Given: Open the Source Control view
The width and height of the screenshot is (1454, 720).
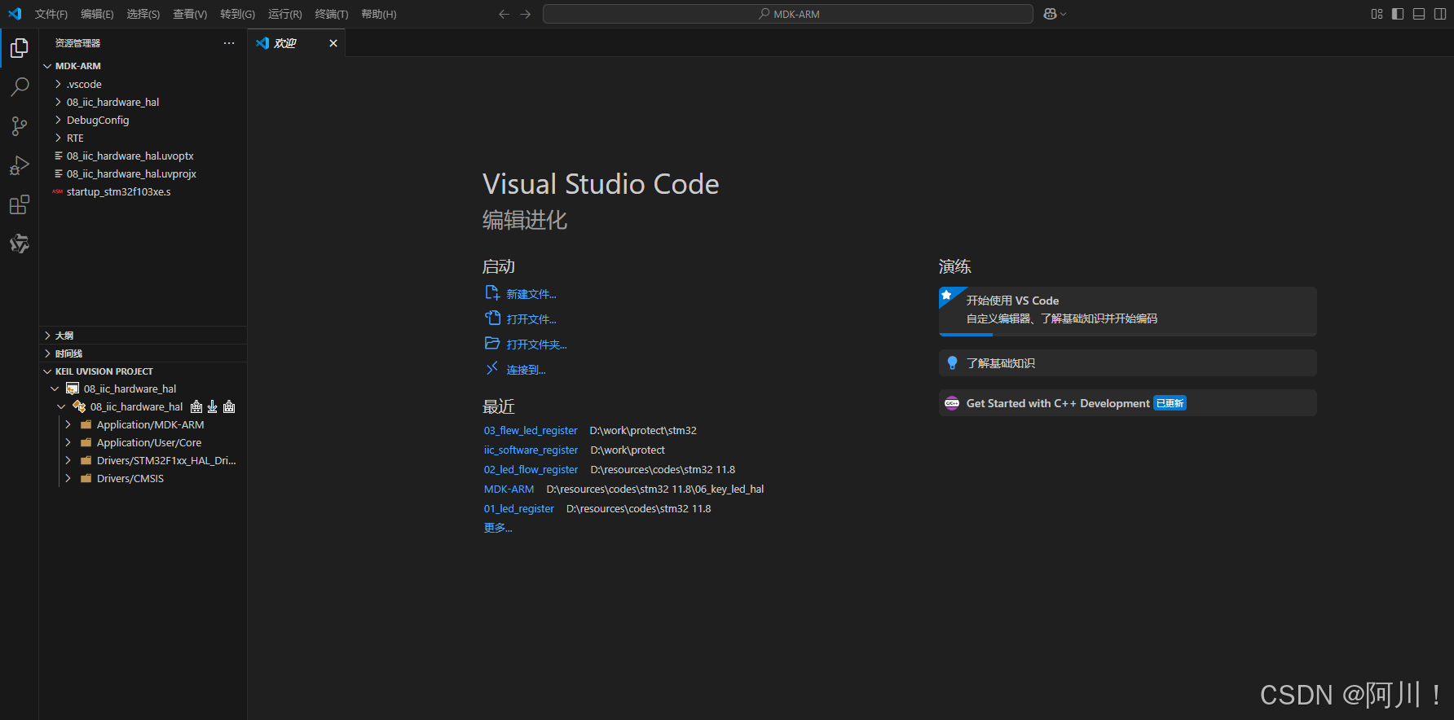Looking at the screenshot, I should click(20, 126).
